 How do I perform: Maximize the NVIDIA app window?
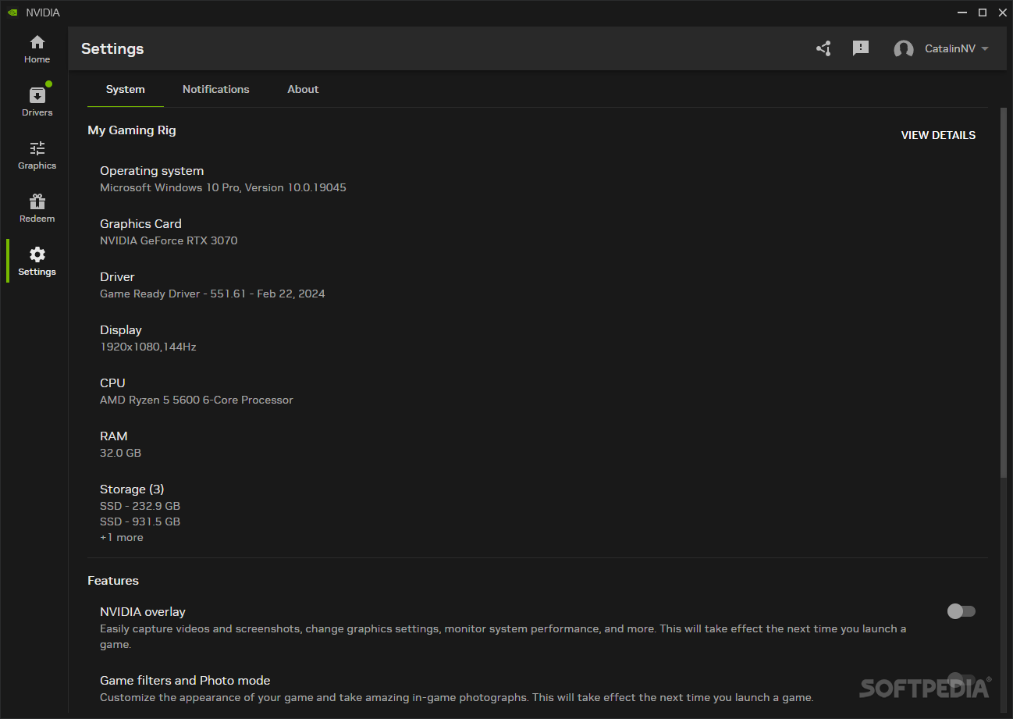[x=983, y=12]
